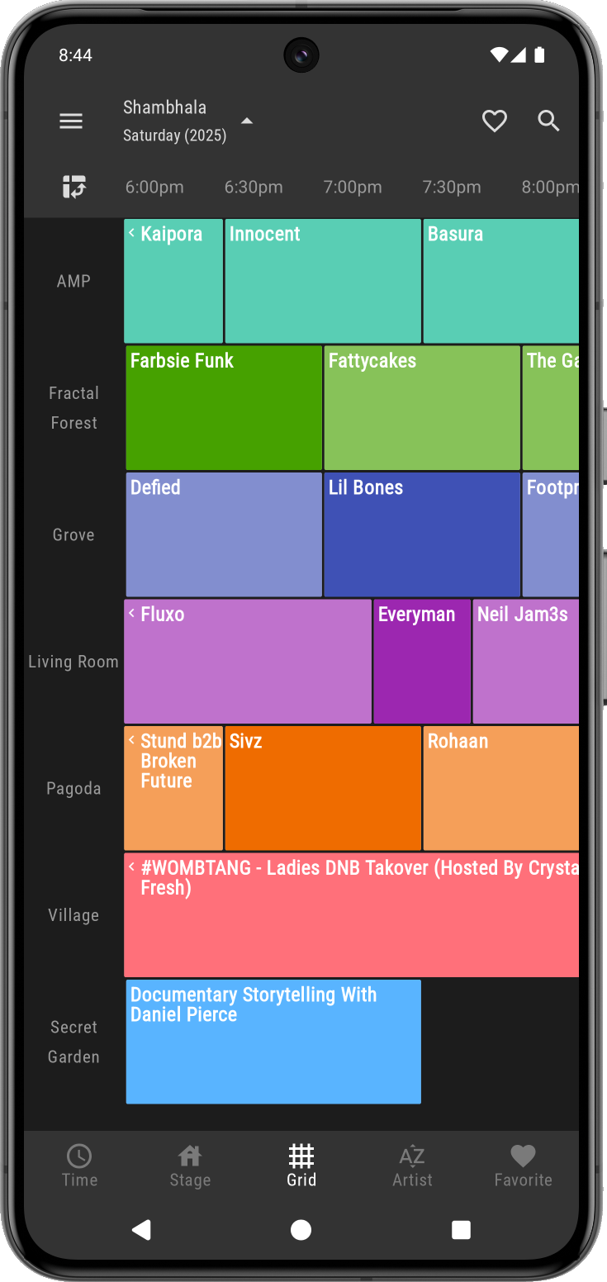Select the Time view icon
Screen dimensions: 607x1282
[x=79, y=1165]
